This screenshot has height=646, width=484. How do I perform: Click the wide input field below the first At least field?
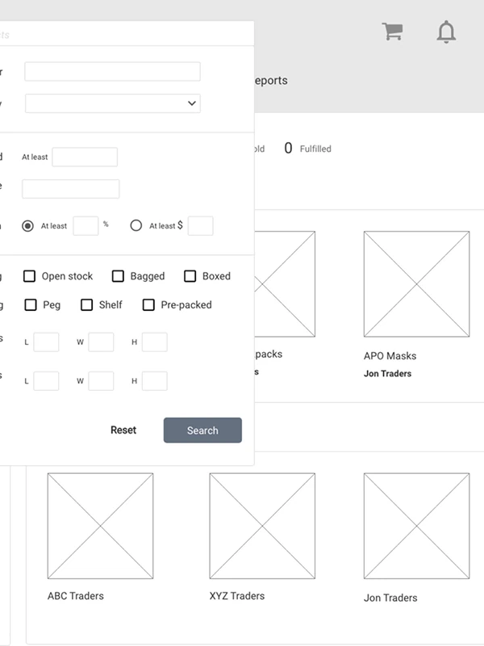pyautogui.click(x=71, y=189)
